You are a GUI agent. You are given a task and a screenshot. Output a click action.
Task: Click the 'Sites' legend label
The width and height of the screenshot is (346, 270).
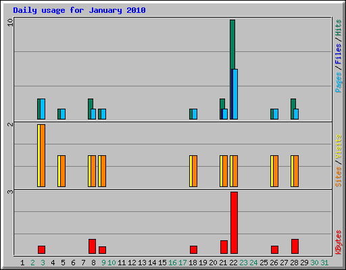tap(338, 177)
